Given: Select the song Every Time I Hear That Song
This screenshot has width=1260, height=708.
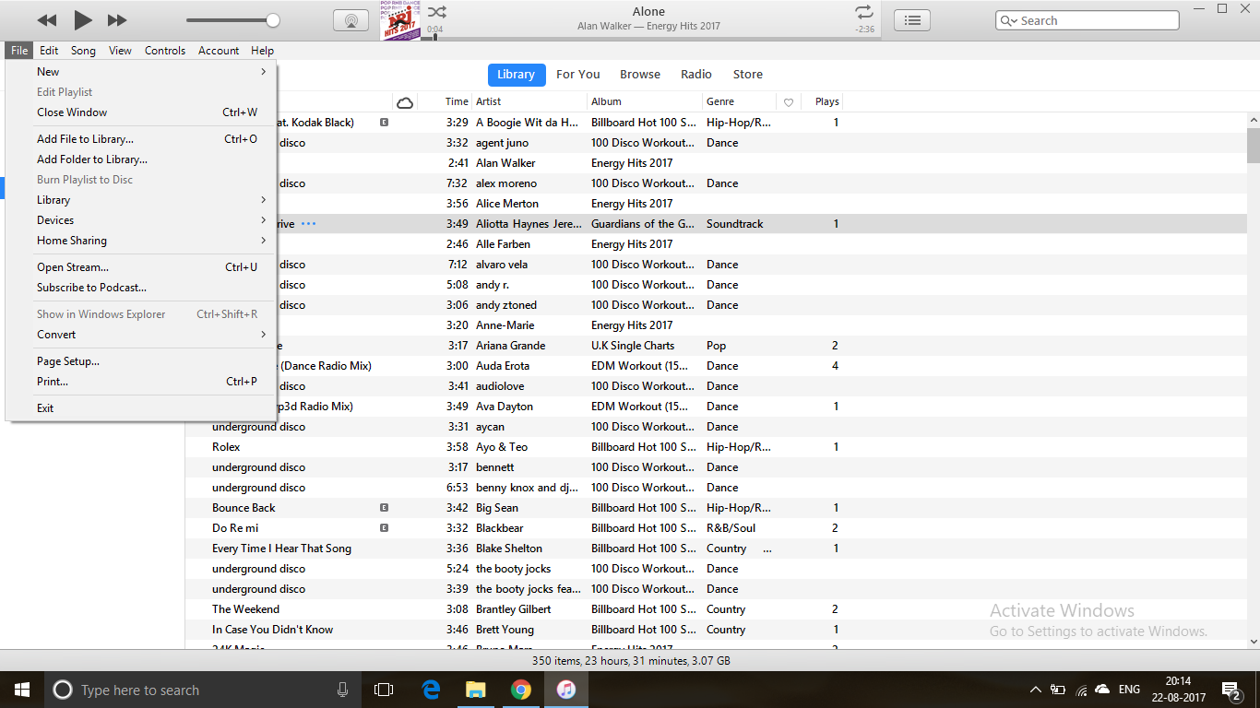Looking at the screenshot, I should click(x=281, y=549).
